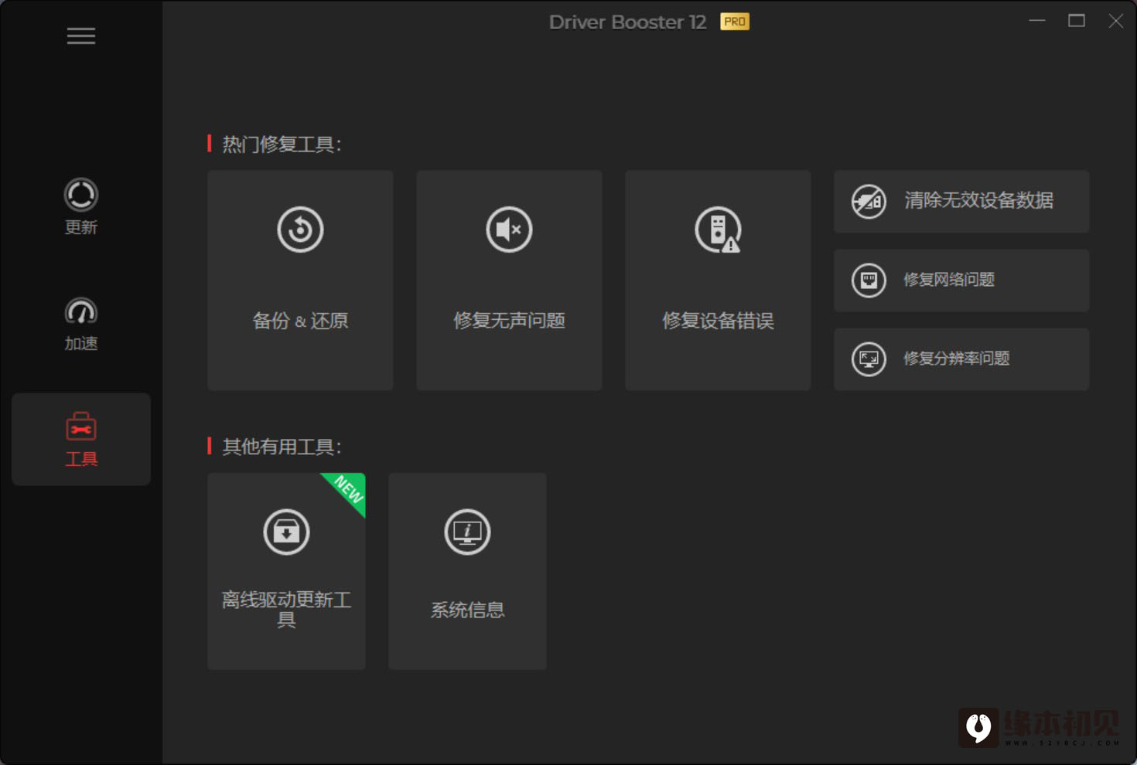Switch to the 加速 tab label
Image resolution: width=1137 pixels, height=765 pixels.
[81, 343]
